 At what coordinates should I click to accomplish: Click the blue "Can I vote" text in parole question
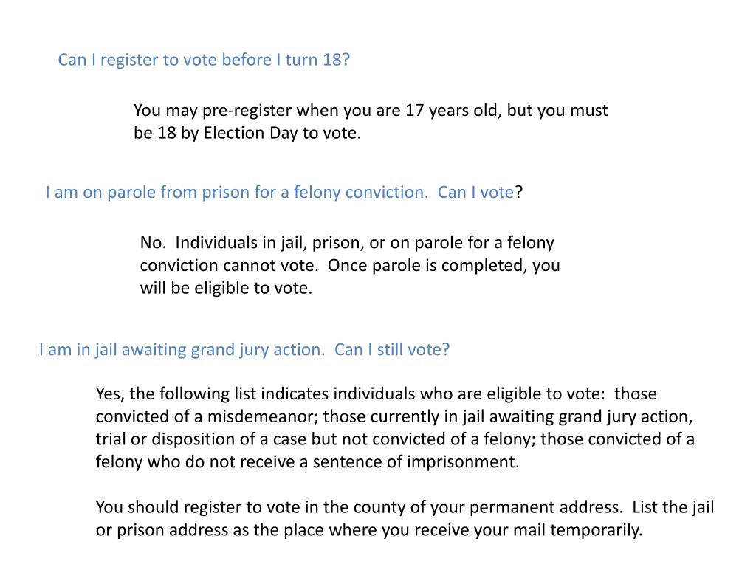(475, 193)
